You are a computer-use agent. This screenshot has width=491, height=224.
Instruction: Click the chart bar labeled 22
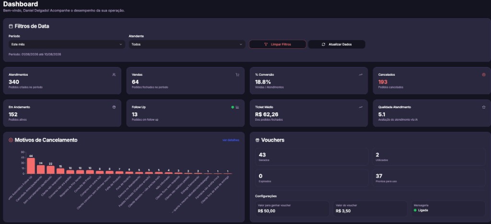(50, 169)
